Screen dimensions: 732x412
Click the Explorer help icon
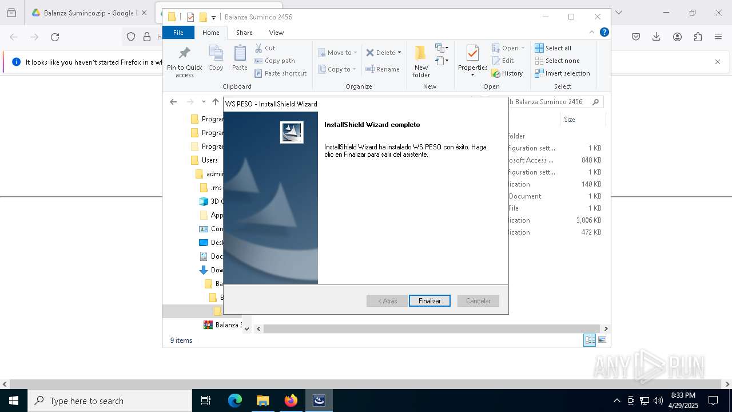click(604, 33)
